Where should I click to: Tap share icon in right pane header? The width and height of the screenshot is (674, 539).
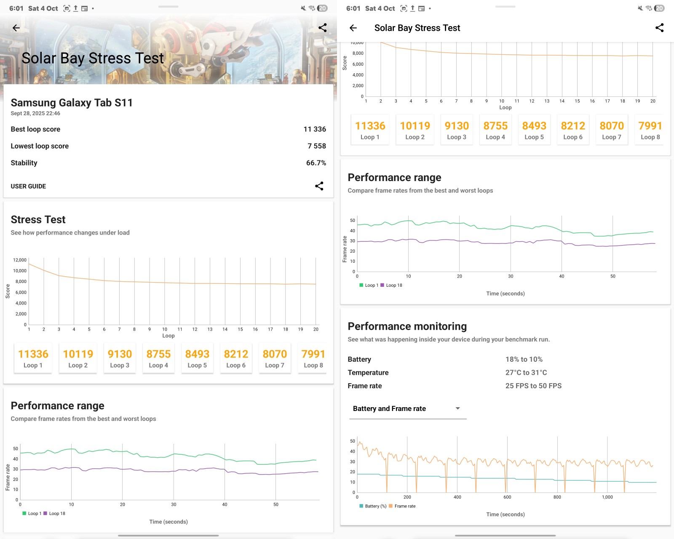tap(659, 28)
